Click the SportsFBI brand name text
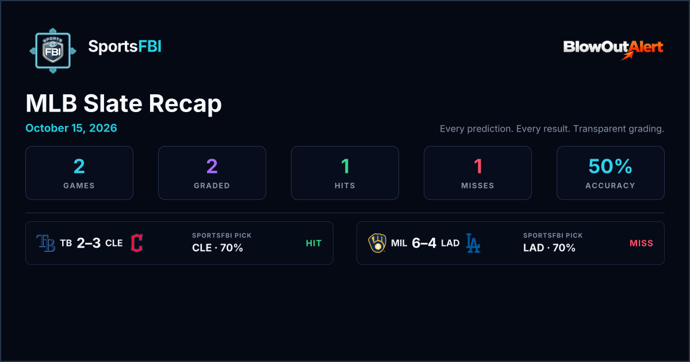Viewport: 690px width, 362px height. click(x=125, y=47)
